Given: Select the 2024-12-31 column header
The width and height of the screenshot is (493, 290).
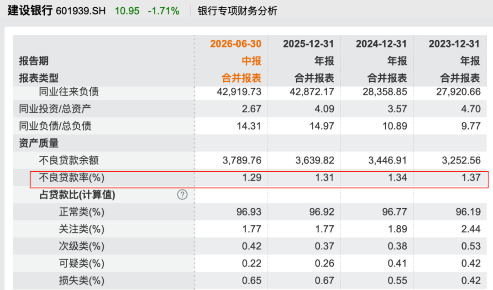Looking at the screenshot, I should coord(381,44).
